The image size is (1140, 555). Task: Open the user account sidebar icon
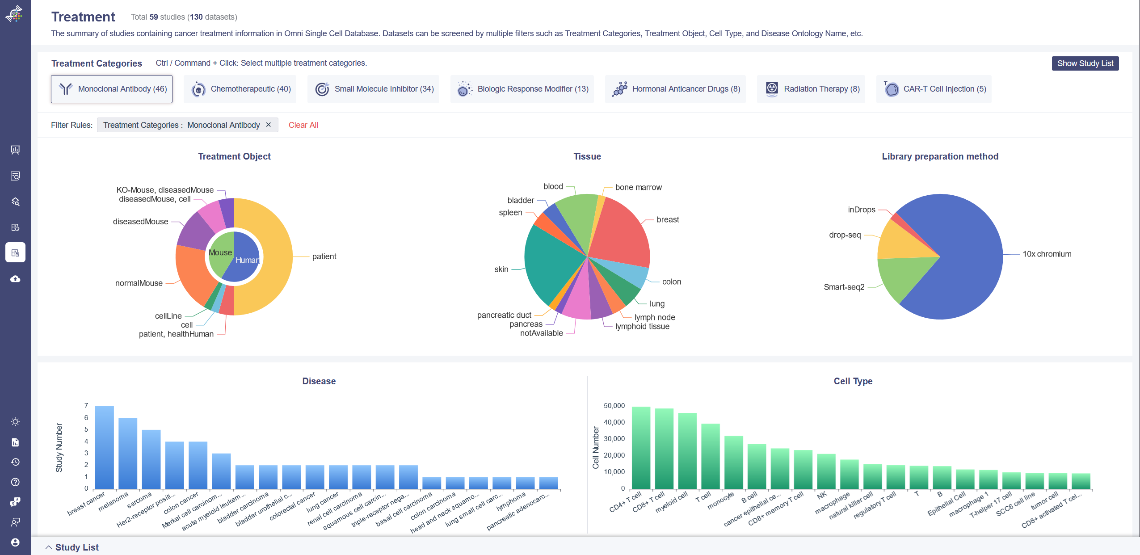15,542
